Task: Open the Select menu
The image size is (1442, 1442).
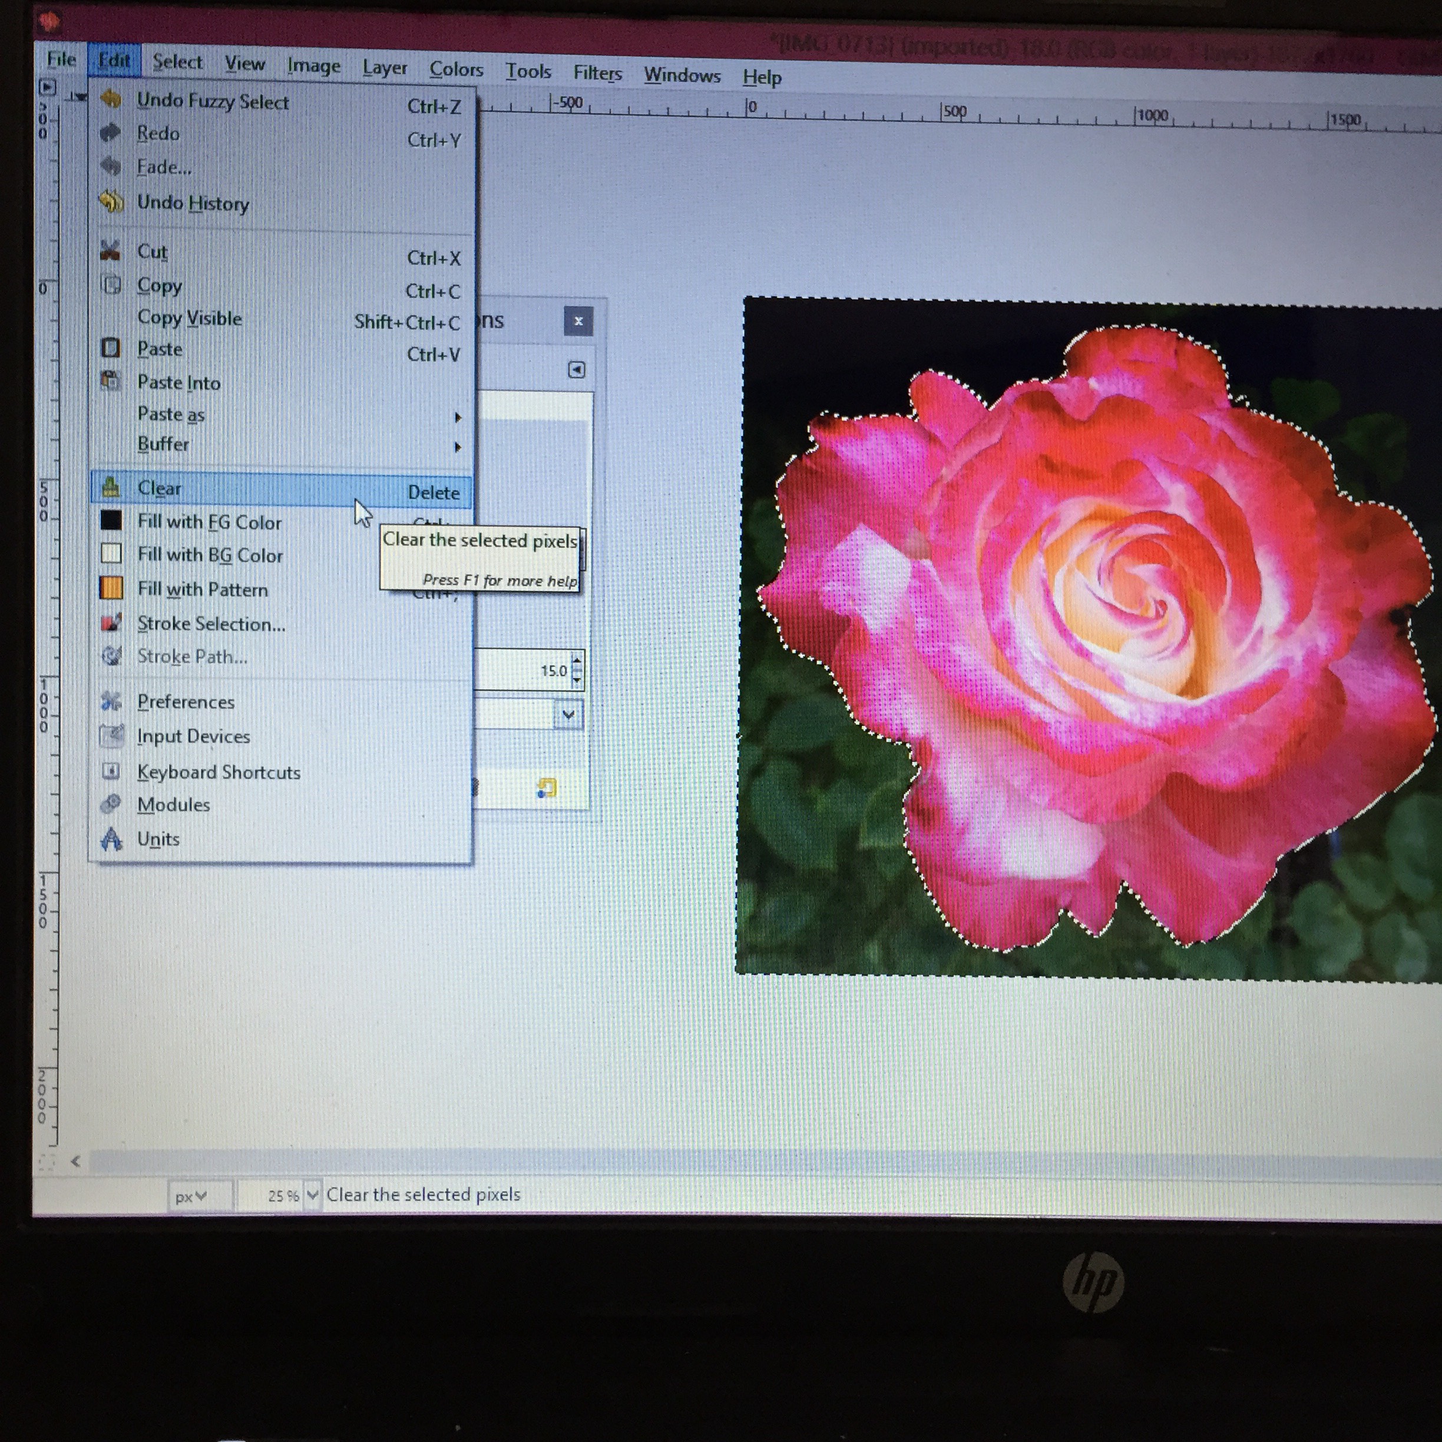Action: point(177,61)
